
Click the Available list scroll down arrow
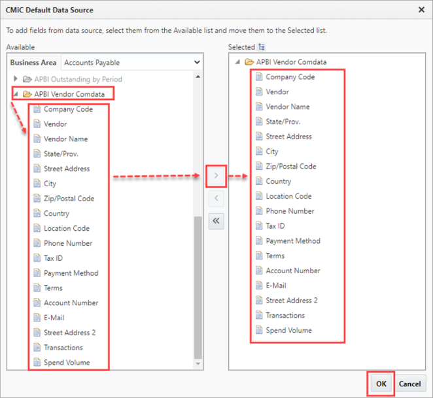pos(198,364)
